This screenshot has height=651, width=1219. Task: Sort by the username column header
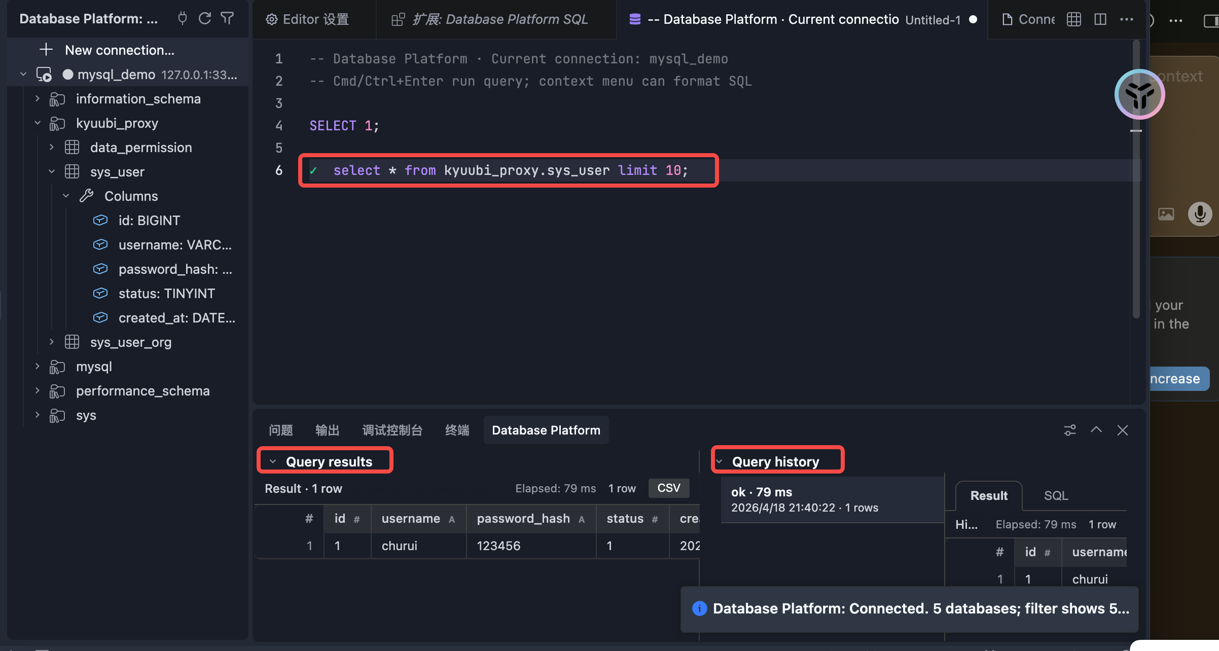point(418,519)
